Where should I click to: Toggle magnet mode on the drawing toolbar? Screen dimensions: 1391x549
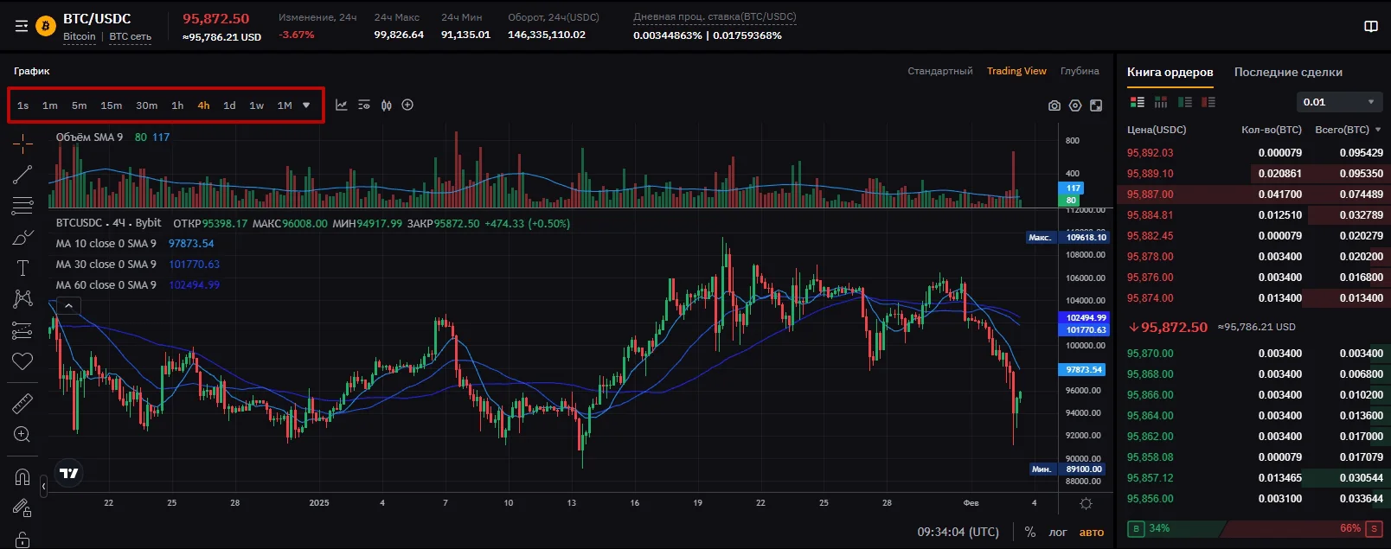coord(22,476)
